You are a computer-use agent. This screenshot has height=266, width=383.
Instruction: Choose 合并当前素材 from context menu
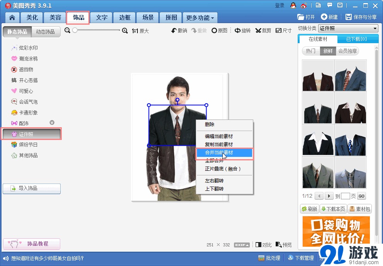224,153
